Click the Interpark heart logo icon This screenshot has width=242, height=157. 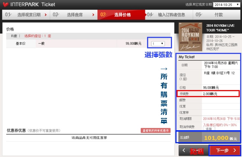6,4
